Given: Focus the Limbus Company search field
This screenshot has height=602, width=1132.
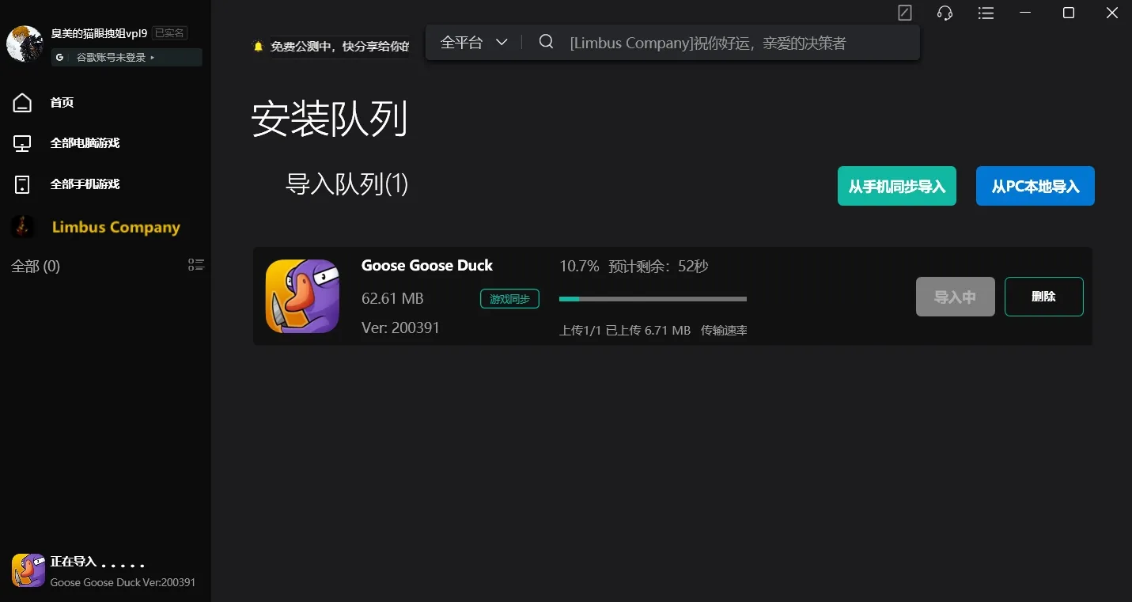Looking at the screenshot, I should pos(708,43).
